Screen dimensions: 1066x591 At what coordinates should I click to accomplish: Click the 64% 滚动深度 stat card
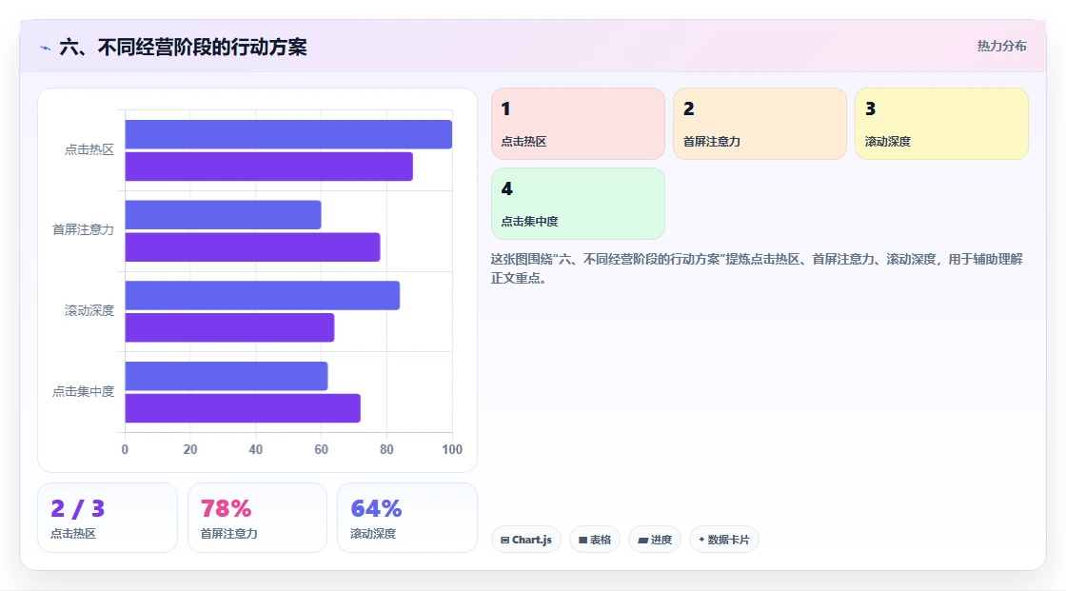(x=407, y=518)
